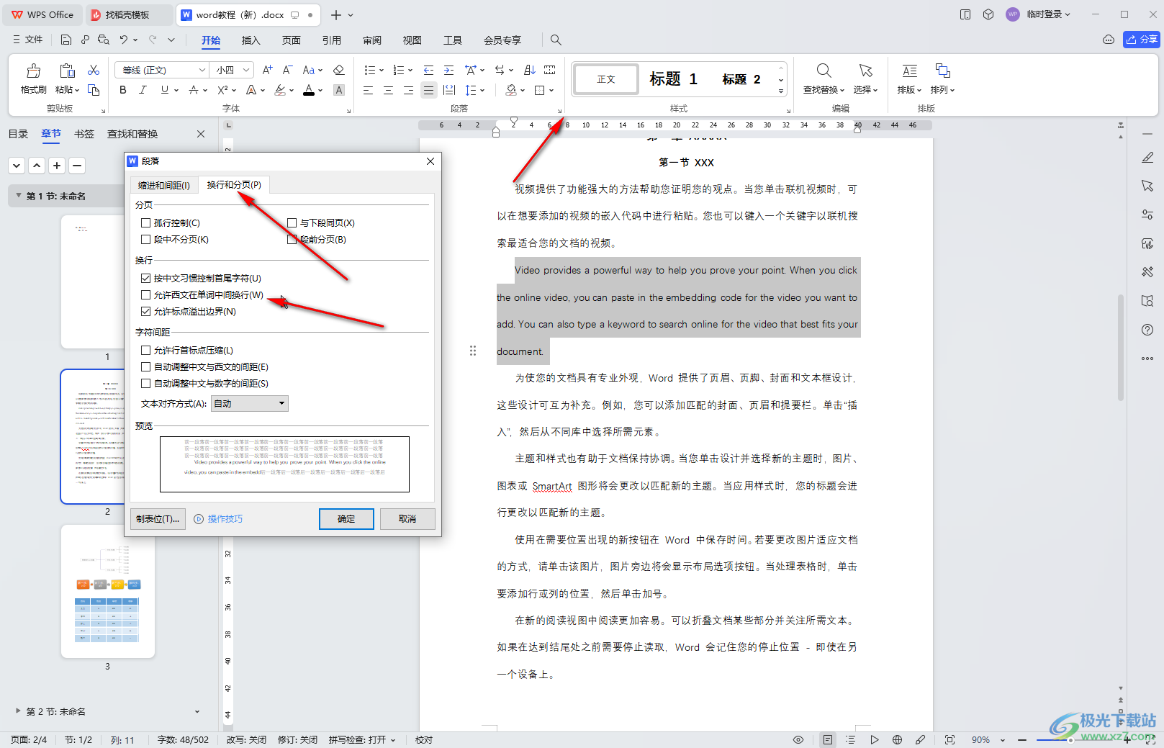Select page 3 thumbnail
This screenshot has height=748, width=1164.
point(108,592)
